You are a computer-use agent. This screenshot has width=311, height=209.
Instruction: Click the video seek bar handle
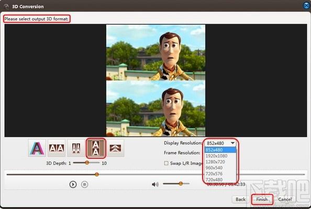(x=97, y=174)
